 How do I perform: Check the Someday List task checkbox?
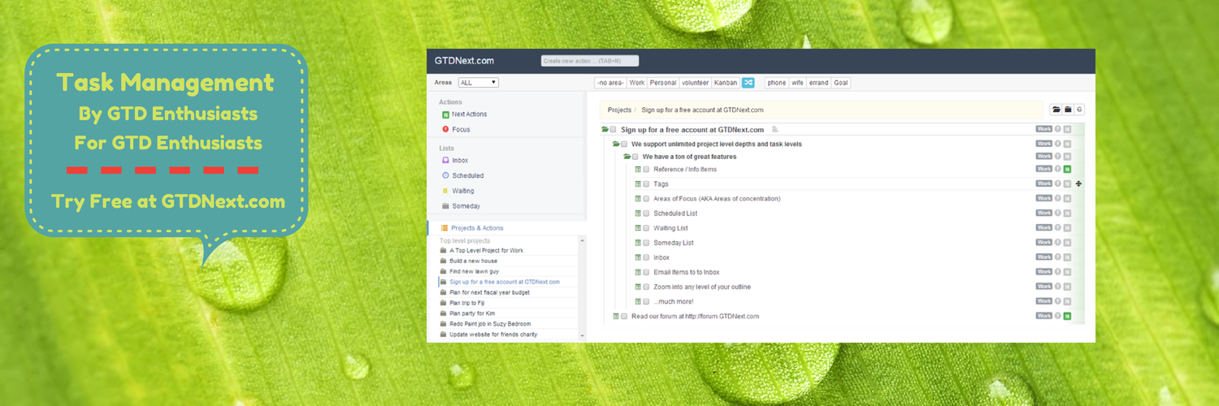tap(647, 243)
